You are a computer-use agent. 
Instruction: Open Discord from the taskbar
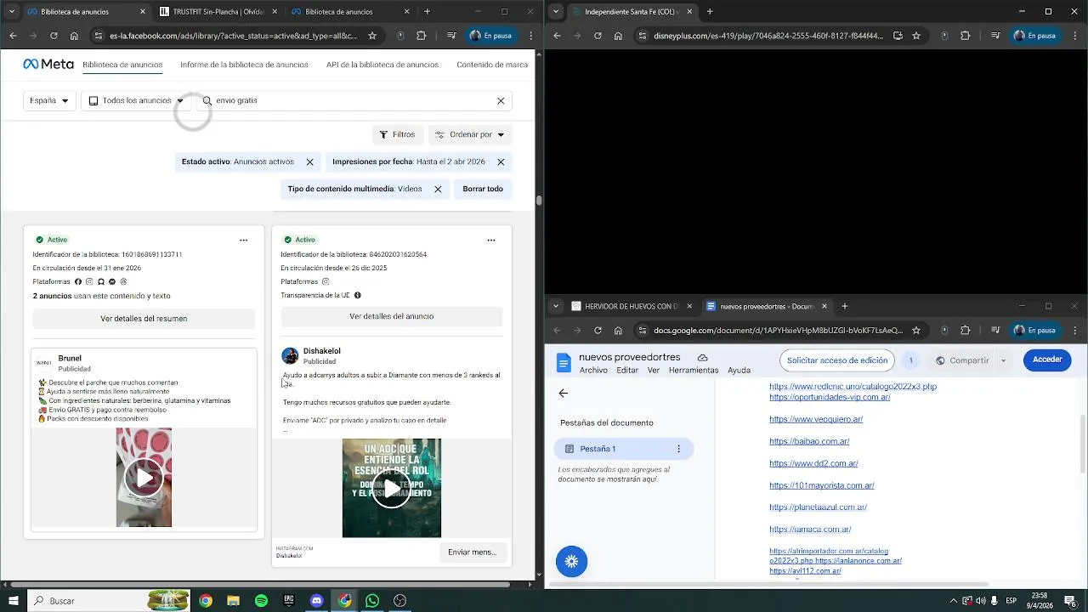pos(317,601)
